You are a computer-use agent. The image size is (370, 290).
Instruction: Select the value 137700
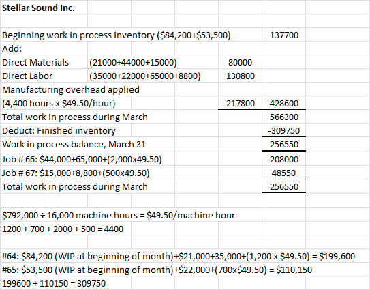click(x=284, y=35)
